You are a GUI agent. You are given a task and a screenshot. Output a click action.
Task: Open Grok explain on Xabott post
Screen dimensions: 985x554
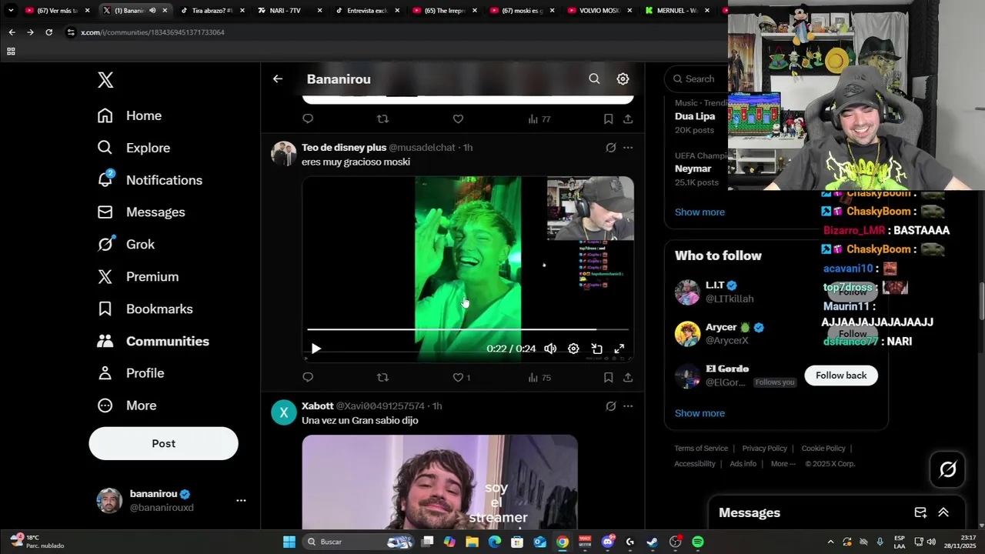tap(610, 405)
